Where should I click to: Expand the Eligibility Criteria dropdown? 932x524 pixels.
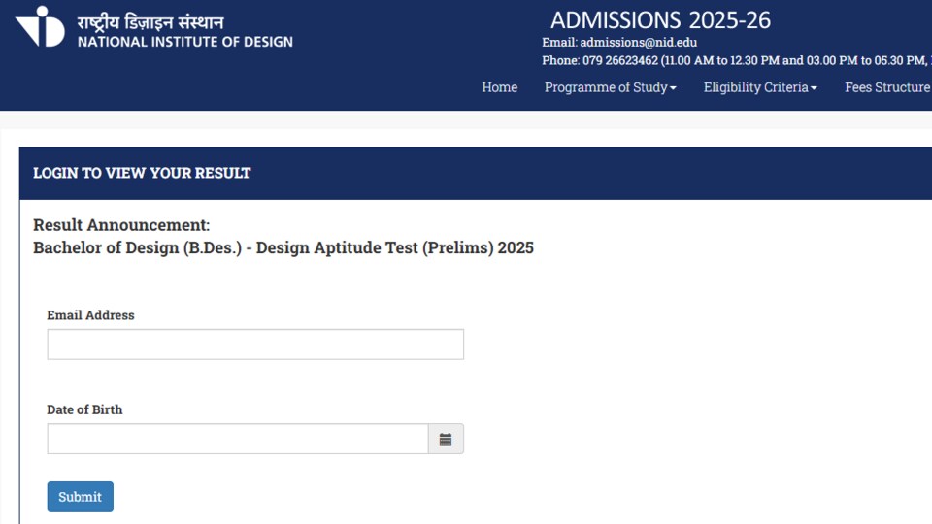(760, 87)
